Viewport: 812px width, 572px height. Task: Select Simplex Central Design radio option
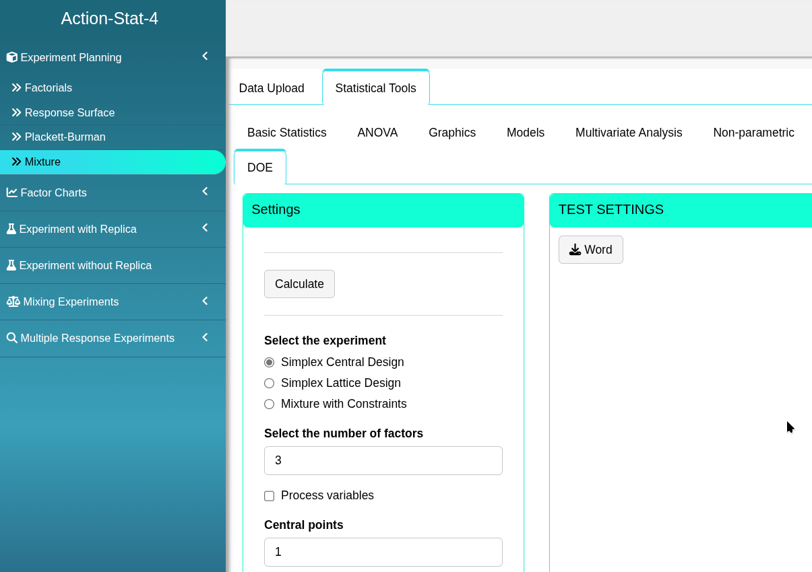tap(270, 362)
